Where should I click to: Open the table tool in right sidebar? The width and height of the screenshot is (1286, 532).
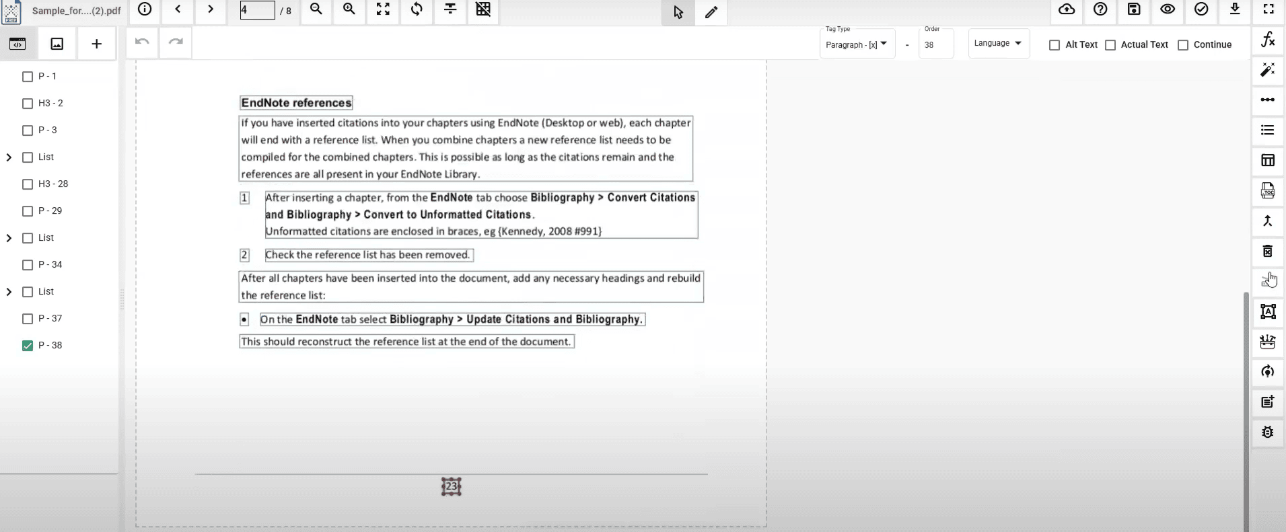pyautogui.click(x=1268, y=160)
